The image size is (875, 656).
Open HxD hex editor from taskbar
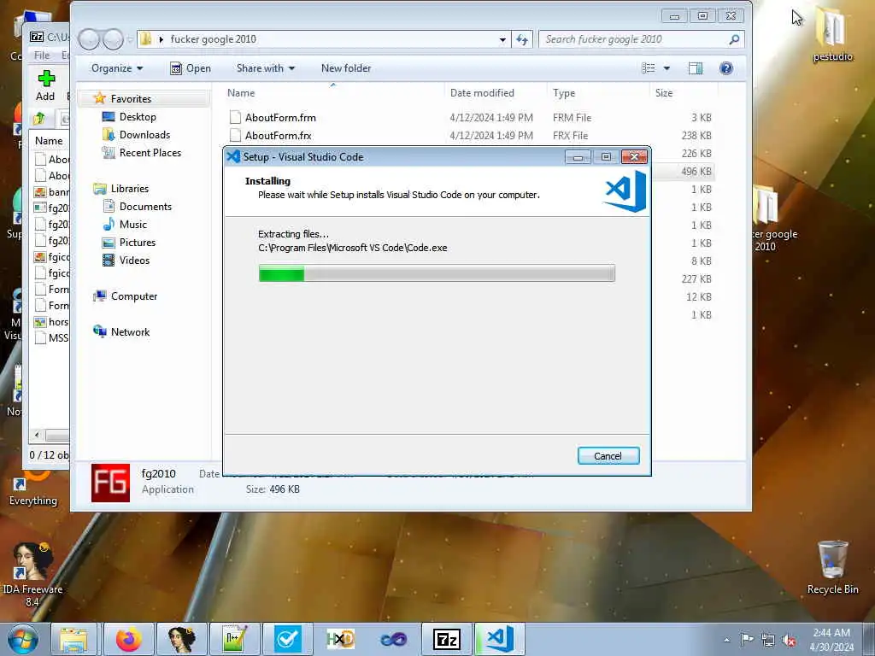point(340,639)
